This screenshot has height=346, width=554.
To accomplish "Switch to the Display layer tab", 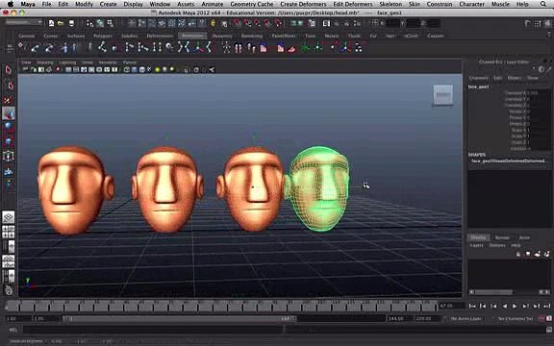I will point(478,237).
